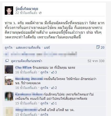The image size is (111, 116).
Task: Open the วู้ดดี้เกิดมาคุย page name link
Action: point(27,9)
